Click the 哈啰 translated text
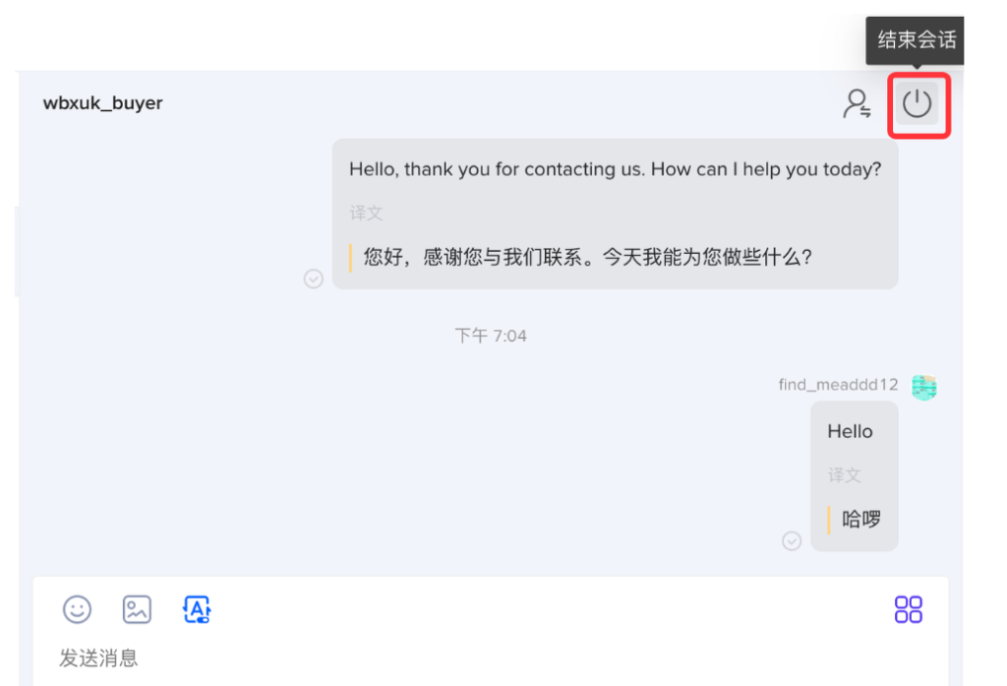Screen dimensions: 1007x686 tap(861, 519)
